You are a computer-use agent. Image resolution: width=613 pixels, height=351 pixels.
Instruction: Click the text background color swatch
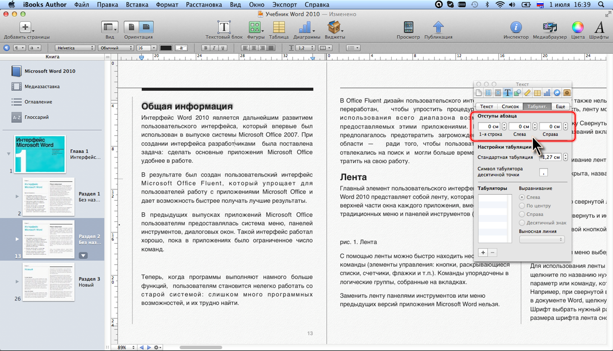(181, 48)
